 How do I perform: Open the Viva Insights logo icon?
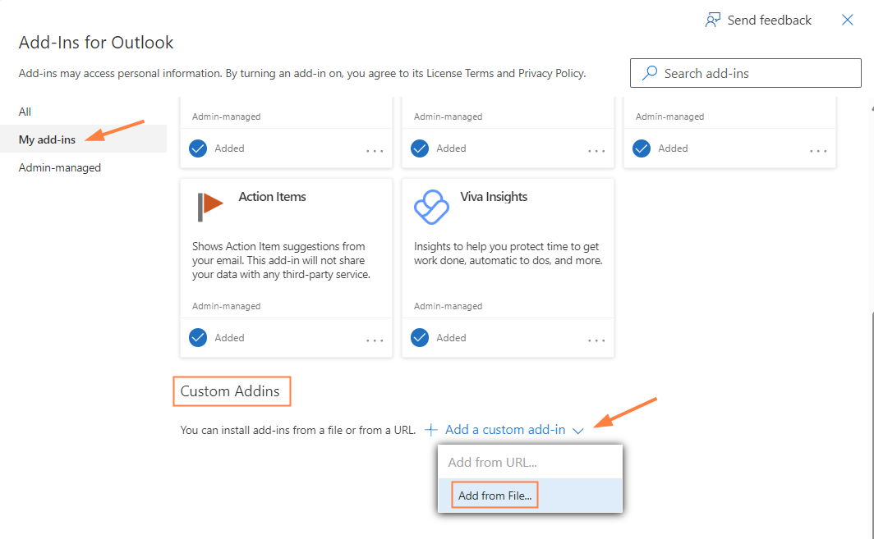(x=431, y=207)
